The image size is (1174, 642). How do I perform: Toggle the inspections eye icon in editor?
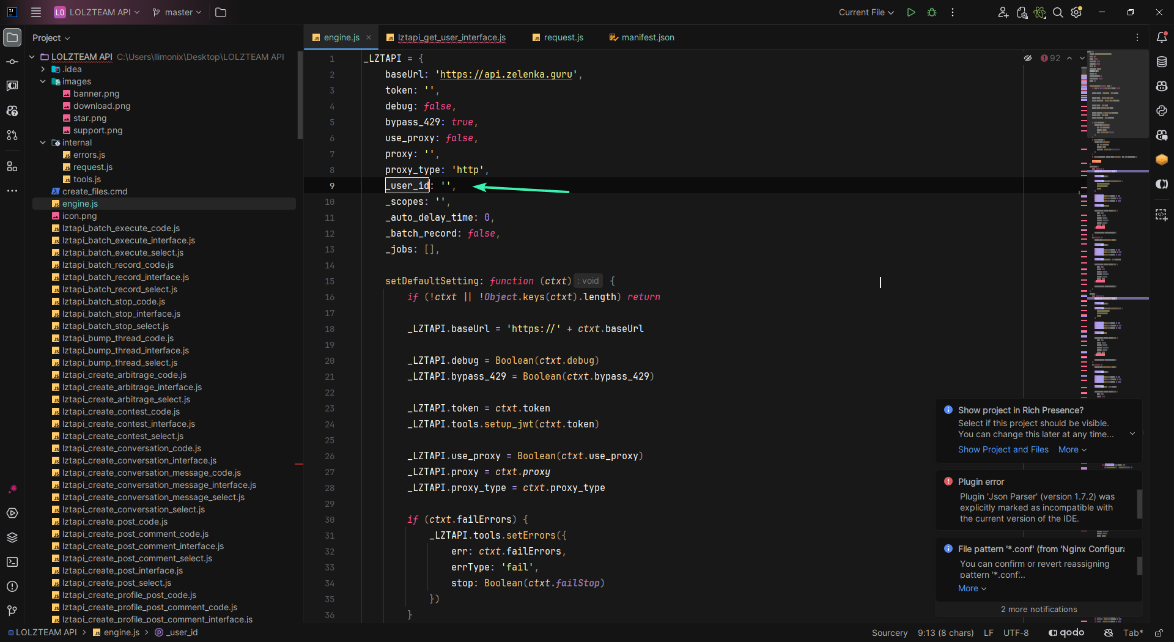pyautogui.click(x=1028, y=58)
